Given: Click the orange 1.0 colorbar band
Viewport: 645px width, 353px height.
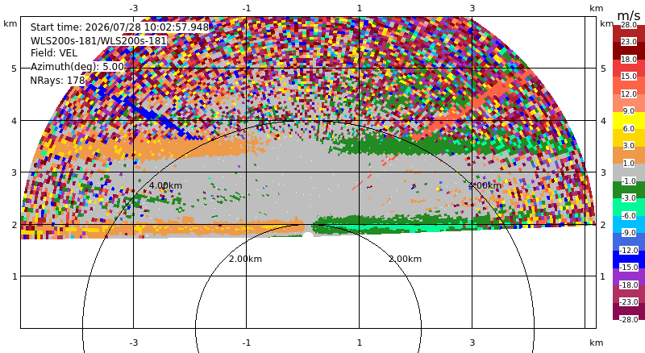Looking at the screenshot, I should tap(629, 155).
